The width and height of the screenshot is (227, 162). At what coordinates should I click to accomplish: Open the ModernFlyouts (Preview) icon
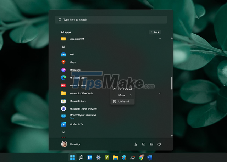[63, 116]
